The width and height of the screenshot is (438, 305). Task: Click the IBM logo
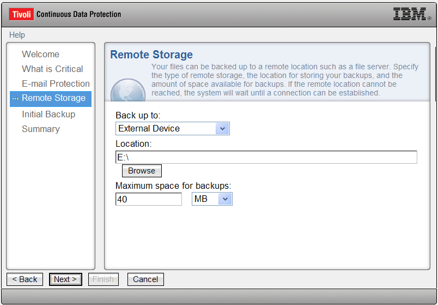point(412,14)
